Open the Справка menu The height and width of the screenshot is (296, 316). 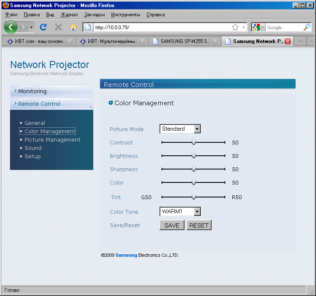[x=155, y=15]
